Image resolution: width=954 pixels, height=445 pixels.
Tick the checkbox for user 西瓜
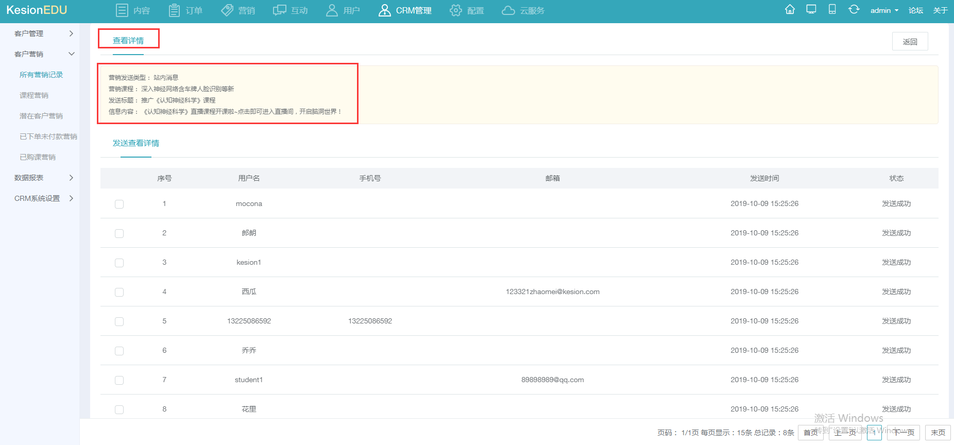[119, 292]
